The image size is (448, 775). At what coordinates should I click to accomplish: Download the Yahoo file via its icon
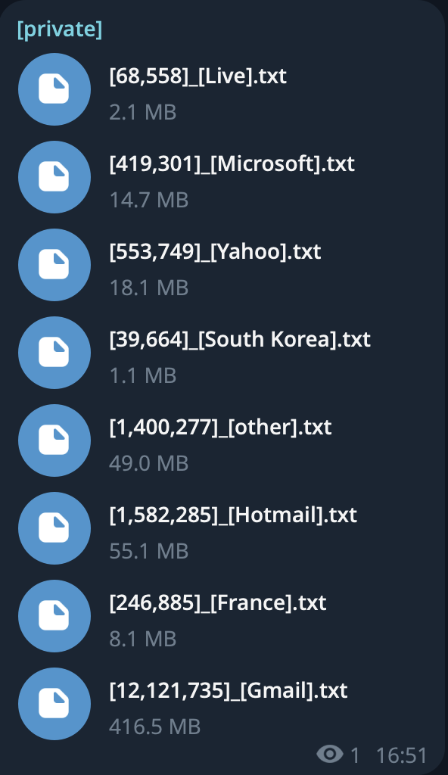[x=54, y=265]
